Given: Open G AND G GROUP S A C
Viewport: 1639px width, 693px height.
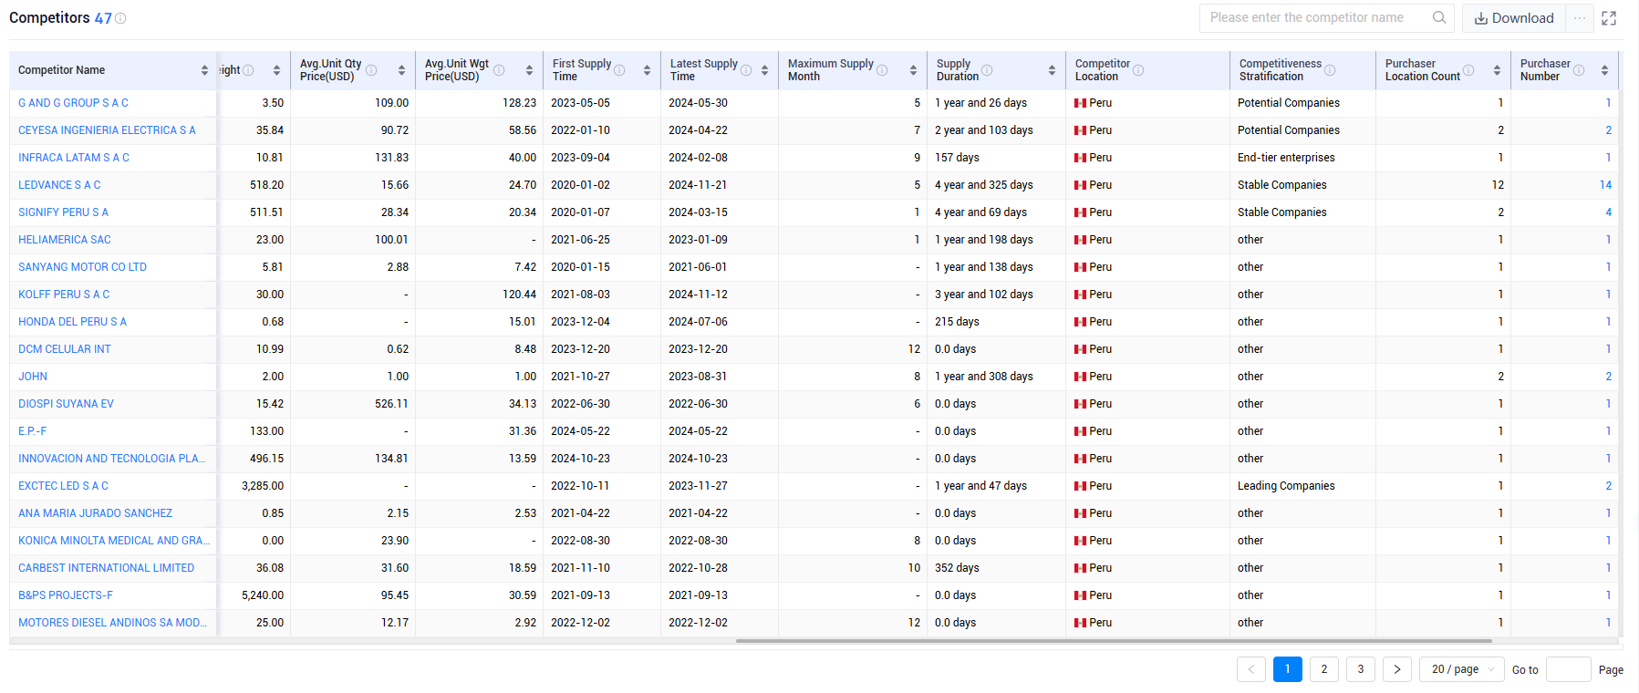Looking at the screenshot, I should [x=73, y=103].
